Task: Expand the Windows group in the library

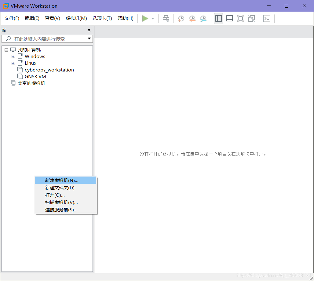Action: point(13,57)
